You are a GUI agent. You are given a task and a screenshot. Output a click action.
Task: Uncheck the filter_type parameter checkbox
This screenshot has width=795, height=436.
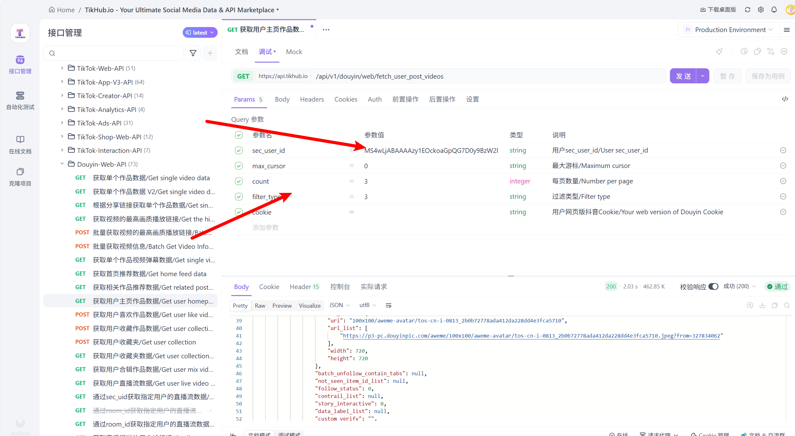click(x=239, y=197)
